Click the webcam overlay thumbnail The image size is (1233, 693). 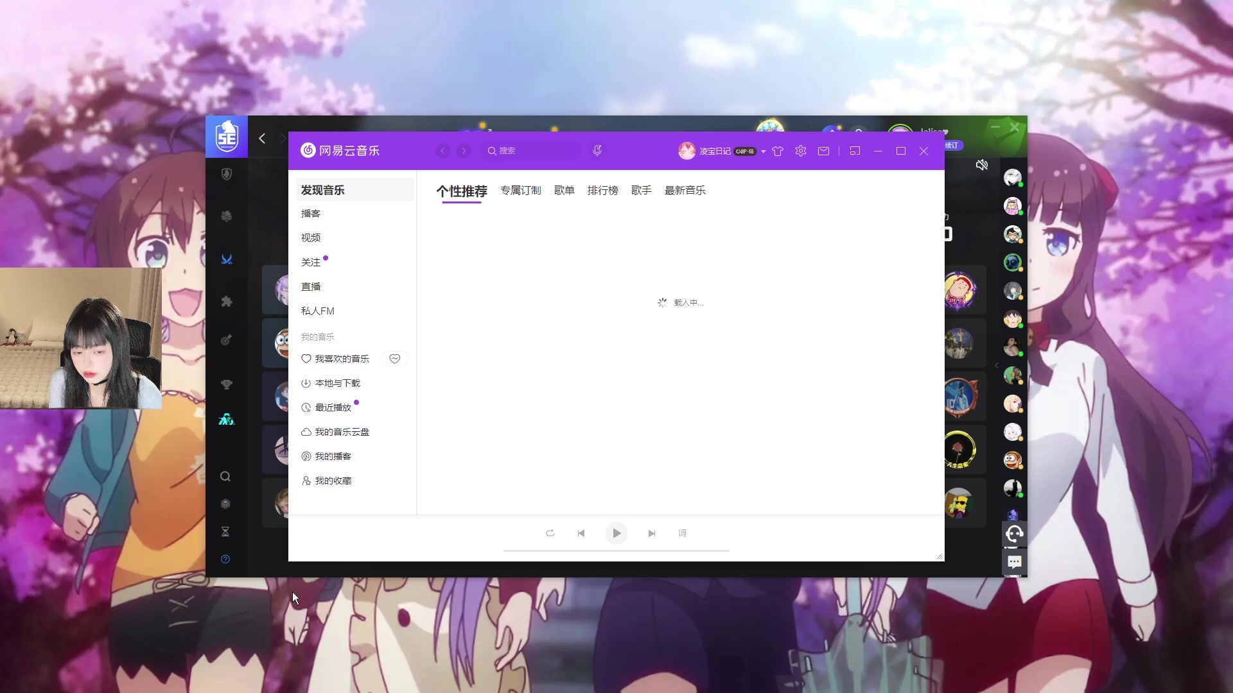pyautogui.click(x=81, y=338)
